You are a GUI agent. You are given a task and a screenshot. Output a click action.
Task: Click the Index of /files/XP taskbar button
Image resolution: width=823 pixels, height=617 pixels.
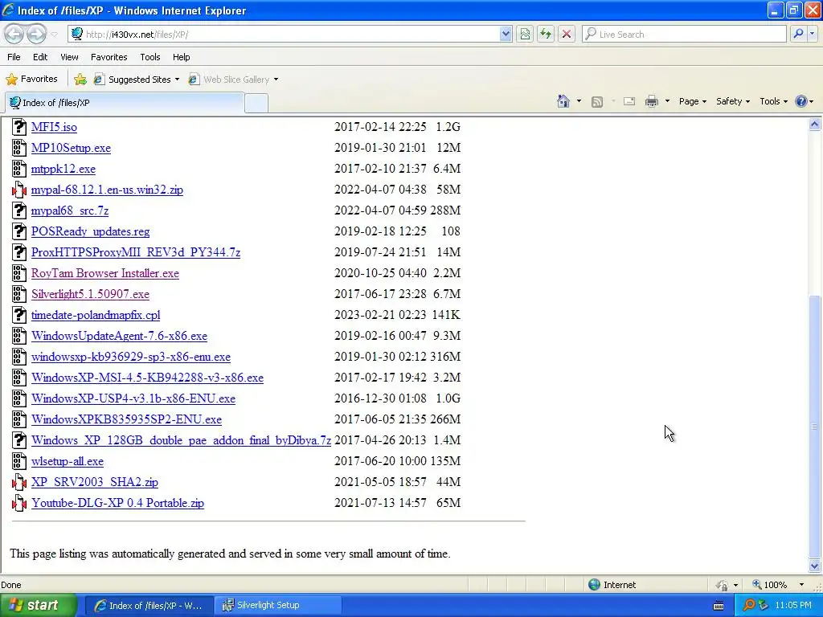[x=149, y=606]
